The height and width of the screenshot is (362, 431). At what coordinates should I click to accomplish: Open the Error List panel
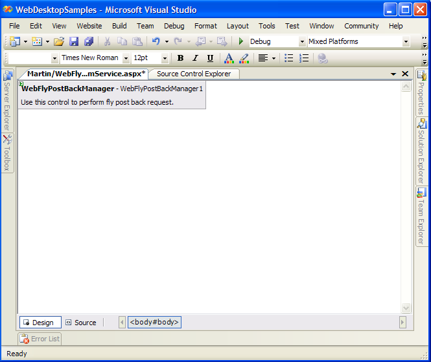40,339
